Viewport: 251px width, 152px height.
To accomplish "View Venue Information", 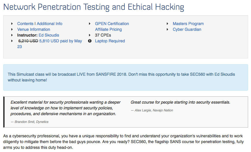I will tap(34, 29).
